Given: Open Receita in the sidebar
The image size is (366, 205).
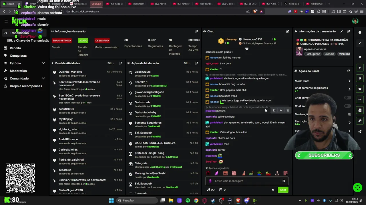Looking at the screenshot, I should coord(15,48).
